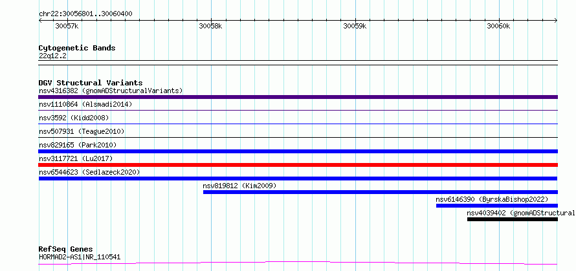The image size is (576, 271).
Task: Click the nsv829165 (Park2010) label
Action: click(x=78, y=145)
